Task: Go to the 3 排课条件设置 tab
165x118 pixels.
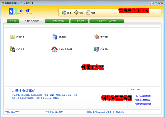Action: pyautogui.click(x=57, y=21)
